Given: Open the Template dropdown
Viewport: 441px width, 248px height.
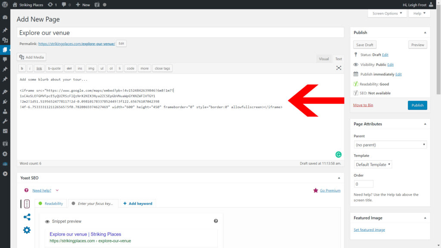Looking at the screenshot, I should click(373, 164).
